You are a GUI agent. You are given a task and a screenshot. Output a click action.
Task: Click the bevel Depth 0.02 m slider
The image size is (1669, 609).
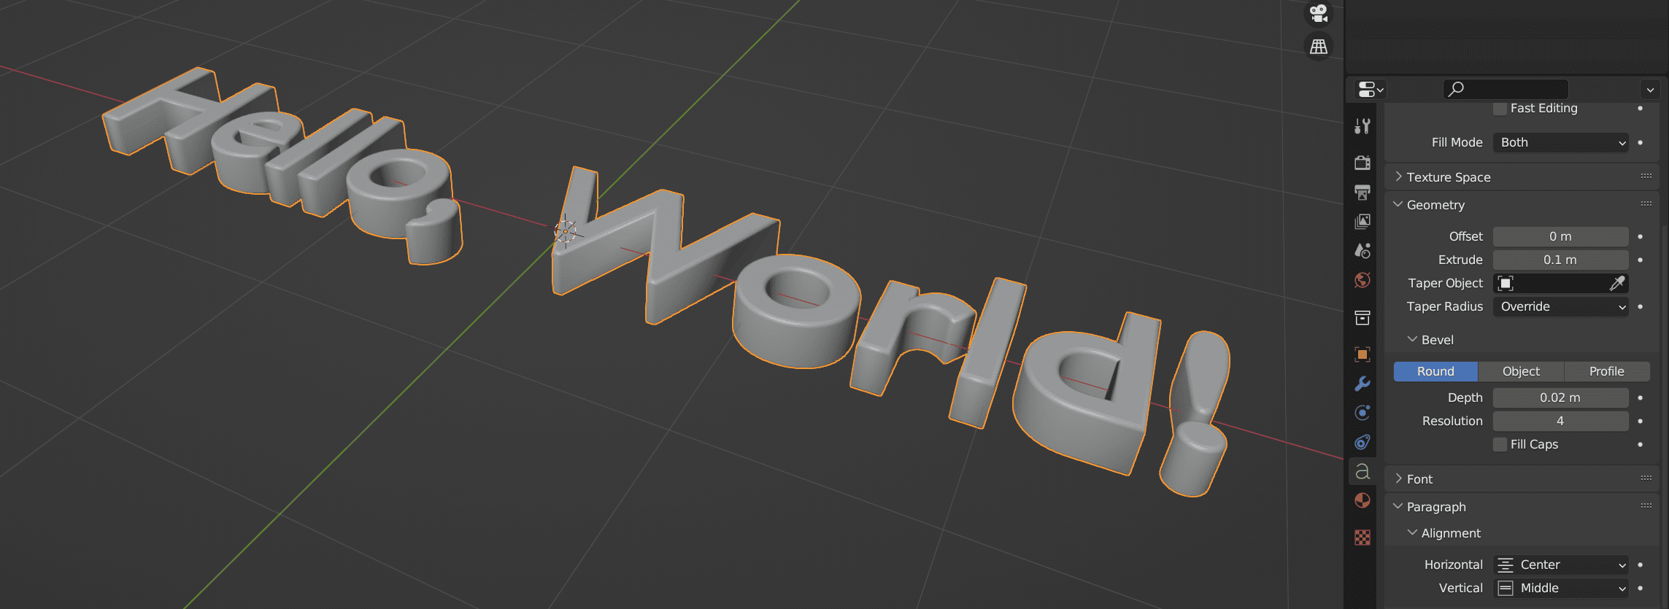1560,397
